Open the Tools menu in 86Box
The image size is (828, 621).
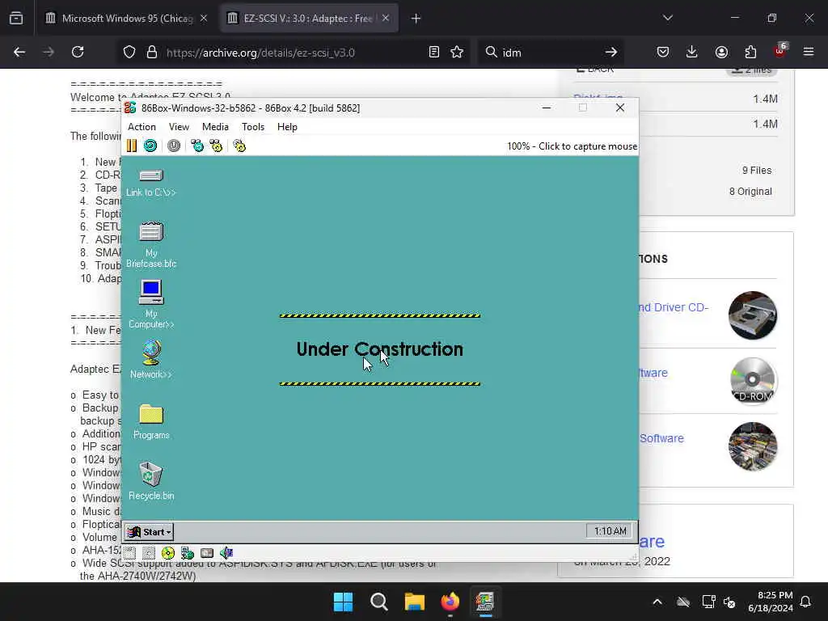(x=253, y=127)
